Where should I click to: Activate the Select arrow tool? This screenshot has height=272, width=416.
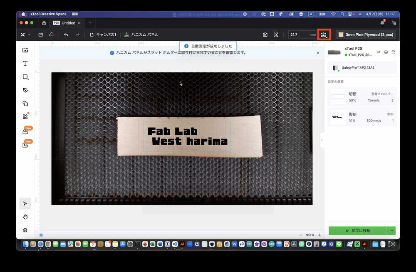[x=25, y=203]
